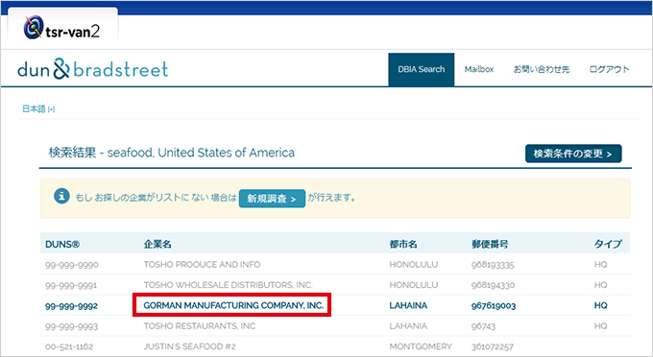
Task: Click the 検索結果 search results heading
Action: point(172,153)
